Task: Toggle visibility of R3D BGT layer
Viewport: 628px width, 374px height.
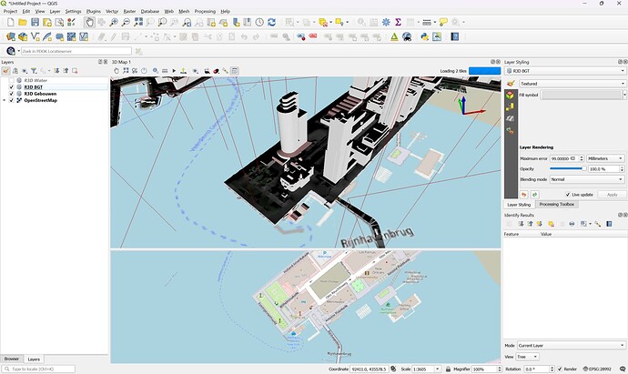Action: tap(12, 87)
